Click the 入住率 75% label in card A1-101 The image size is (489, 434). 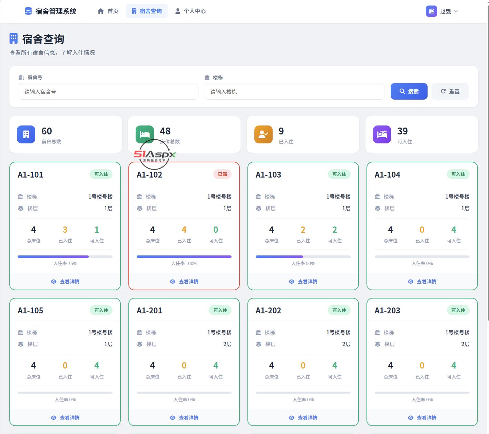(65, 263)
